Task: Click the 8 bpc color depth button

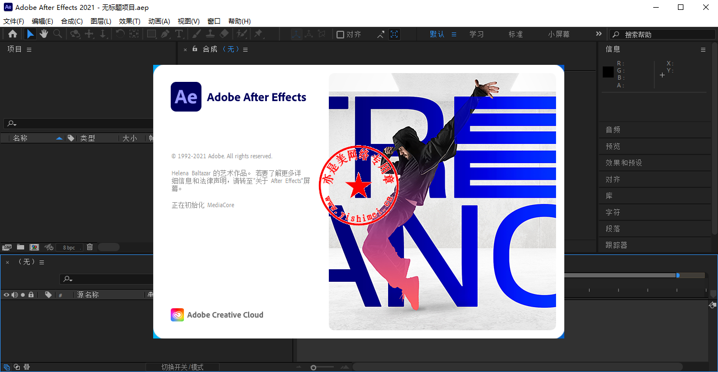Action: (x=69, y=247)
